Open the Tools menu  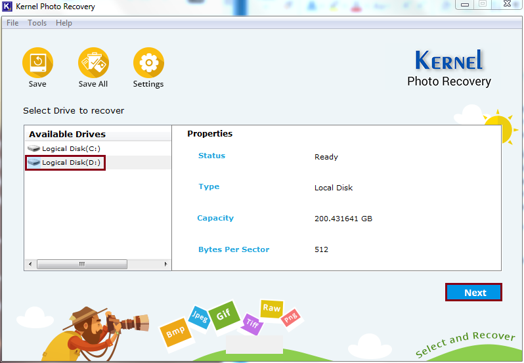37,23
